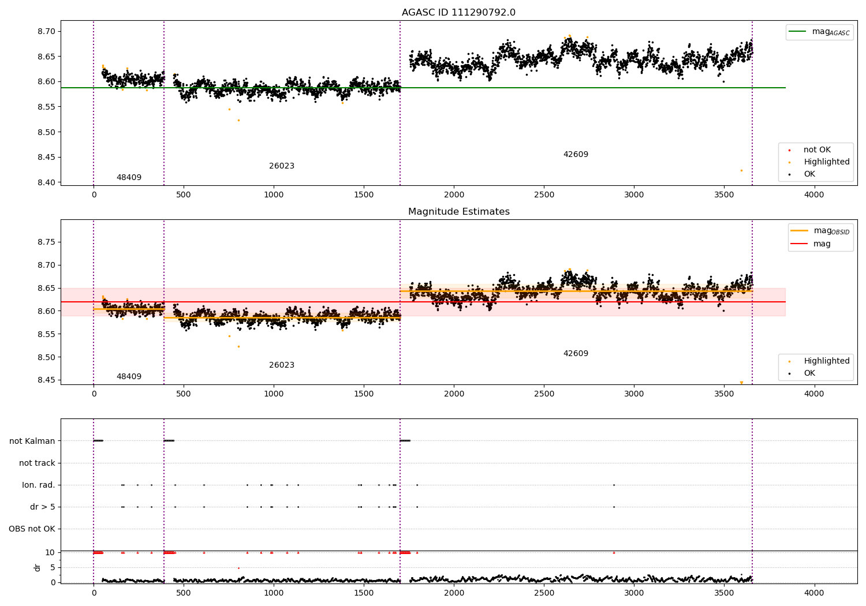The width and height of the screenshot is (866, 606).
Task: Click the orange outlier point near 8.42 in top plot
Action: (741, 170)
